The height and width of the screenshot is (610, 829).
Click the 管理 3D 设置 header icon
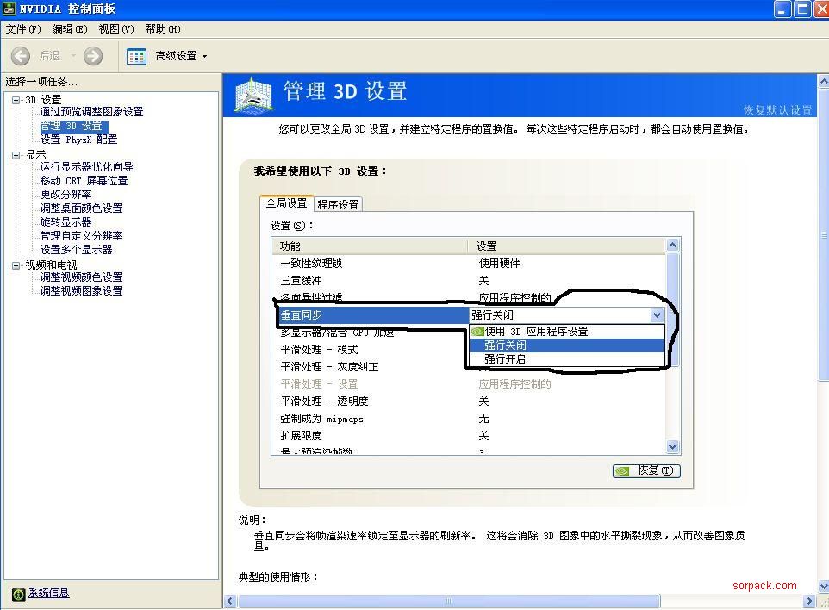(x=252, y=95)
